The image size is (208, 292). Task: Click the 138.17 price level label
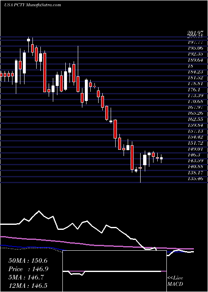pyautogui.click(x=196, y=172)
